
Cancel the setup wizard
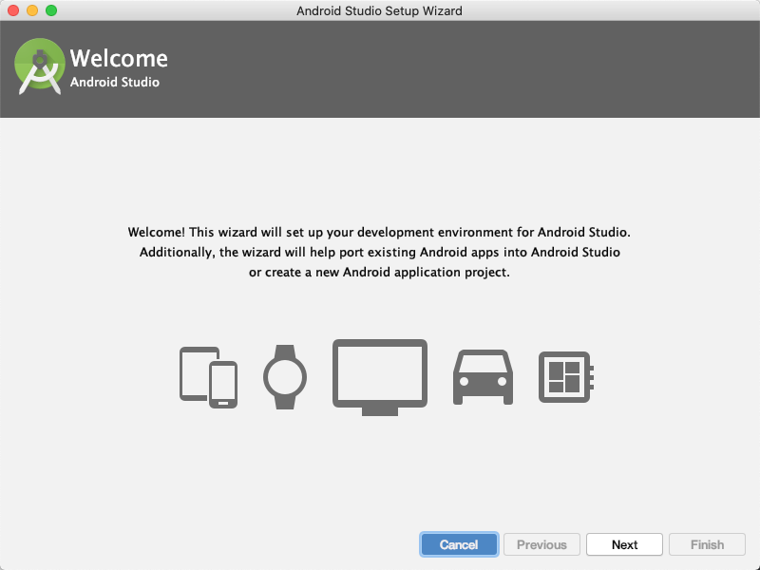click(459, 544)
